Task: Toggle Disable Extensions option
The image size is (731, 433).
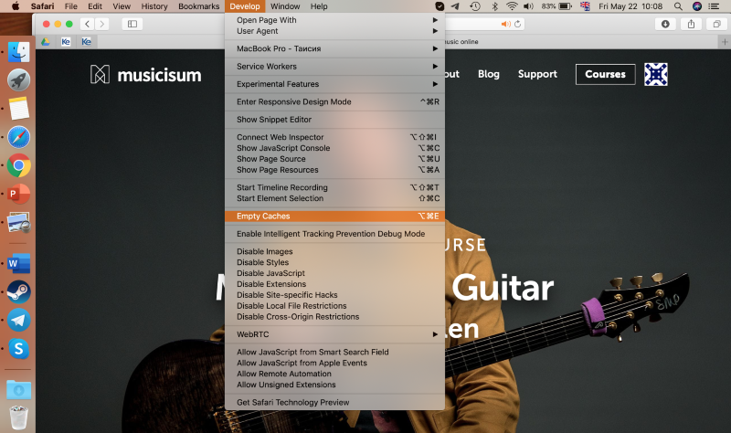Action: pyautogui.click(x=334, y=284)
